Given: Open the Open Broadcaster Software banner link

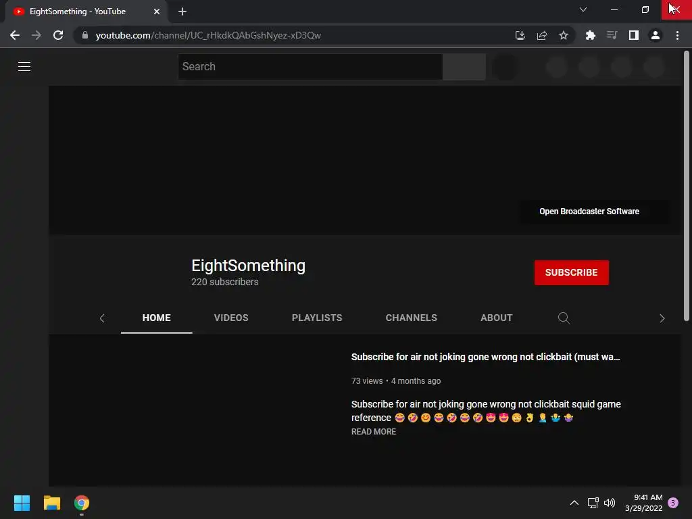Looking at the screenshot, I should 589,212.
